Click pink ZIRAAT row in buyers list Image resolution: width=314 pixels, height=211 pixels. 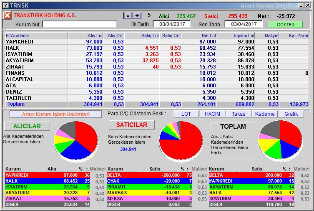click(48, 198)
